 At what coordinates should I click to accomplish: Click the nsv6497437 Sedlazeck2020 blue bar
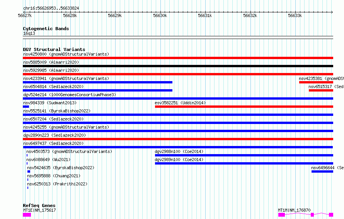pos(178,147)
